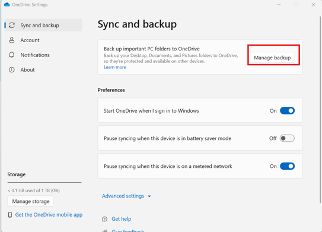Expand Advanced settings
322x232 pixels.
click(x=123, y=196)
